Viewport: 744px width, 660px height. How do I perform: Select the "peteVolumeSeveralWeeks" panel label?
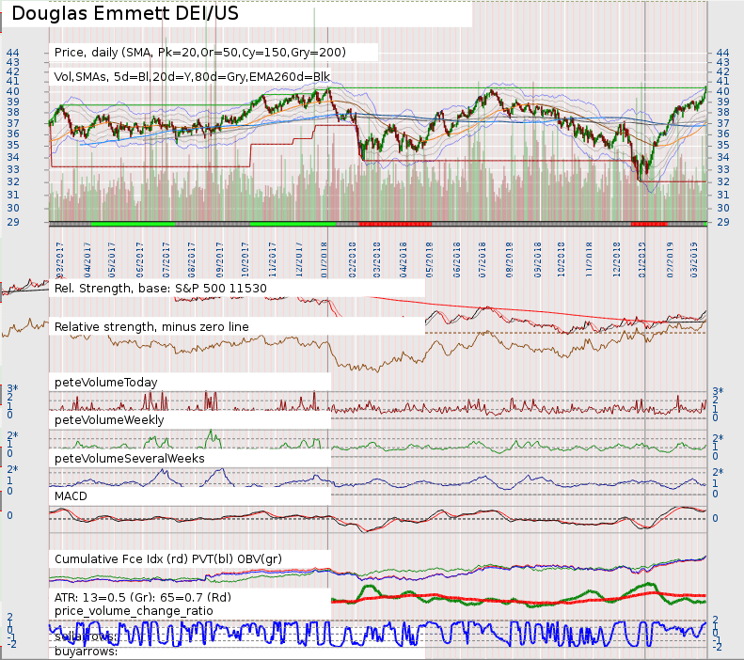[130, 459]
